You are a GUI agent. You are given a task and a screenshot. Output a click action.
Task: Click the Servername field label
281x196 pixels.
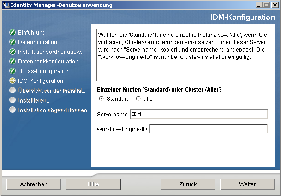tap(112, 114)
